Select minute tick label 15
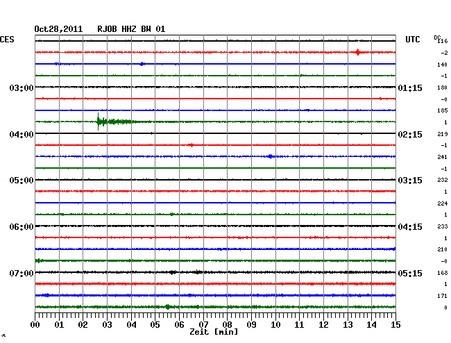Screen dimensions: 451x343 tap(395, 325)
